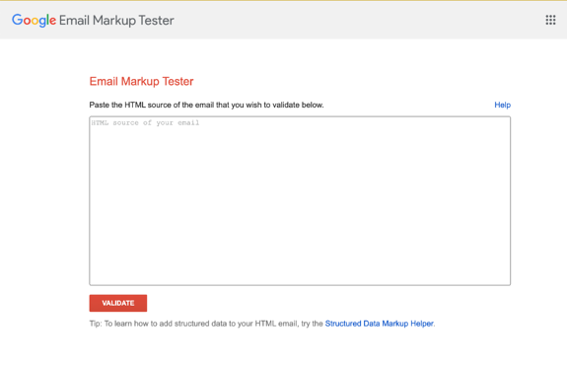Open the Help link

502,105
